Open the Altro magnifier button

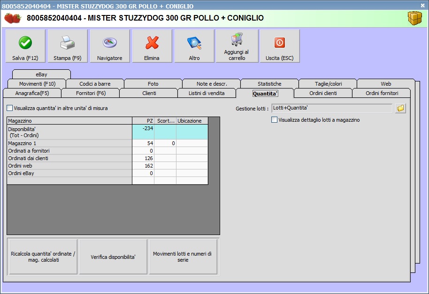point(194,46)
